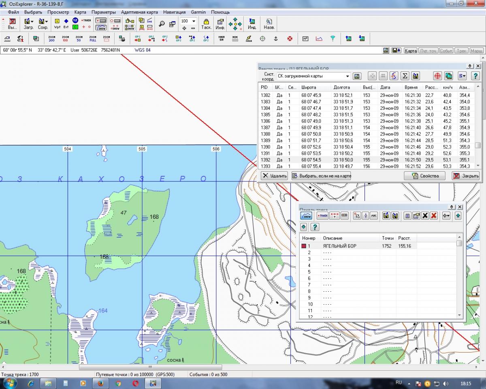Open the 'Garmin' menu
The height and width of the screenshot is (389, 486).
198,12
